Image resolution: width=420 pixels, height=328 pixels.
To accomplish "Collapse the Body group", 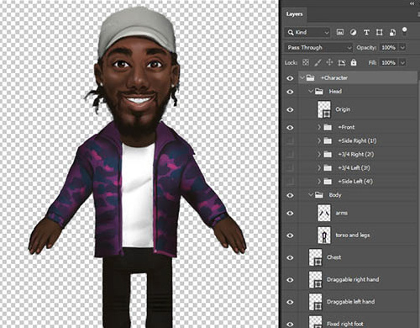I will coord(311,195).
